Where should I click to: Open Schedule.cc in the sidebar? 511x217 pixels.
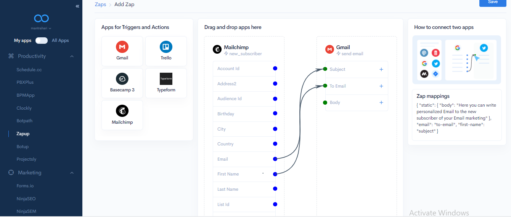click(29, 70)
